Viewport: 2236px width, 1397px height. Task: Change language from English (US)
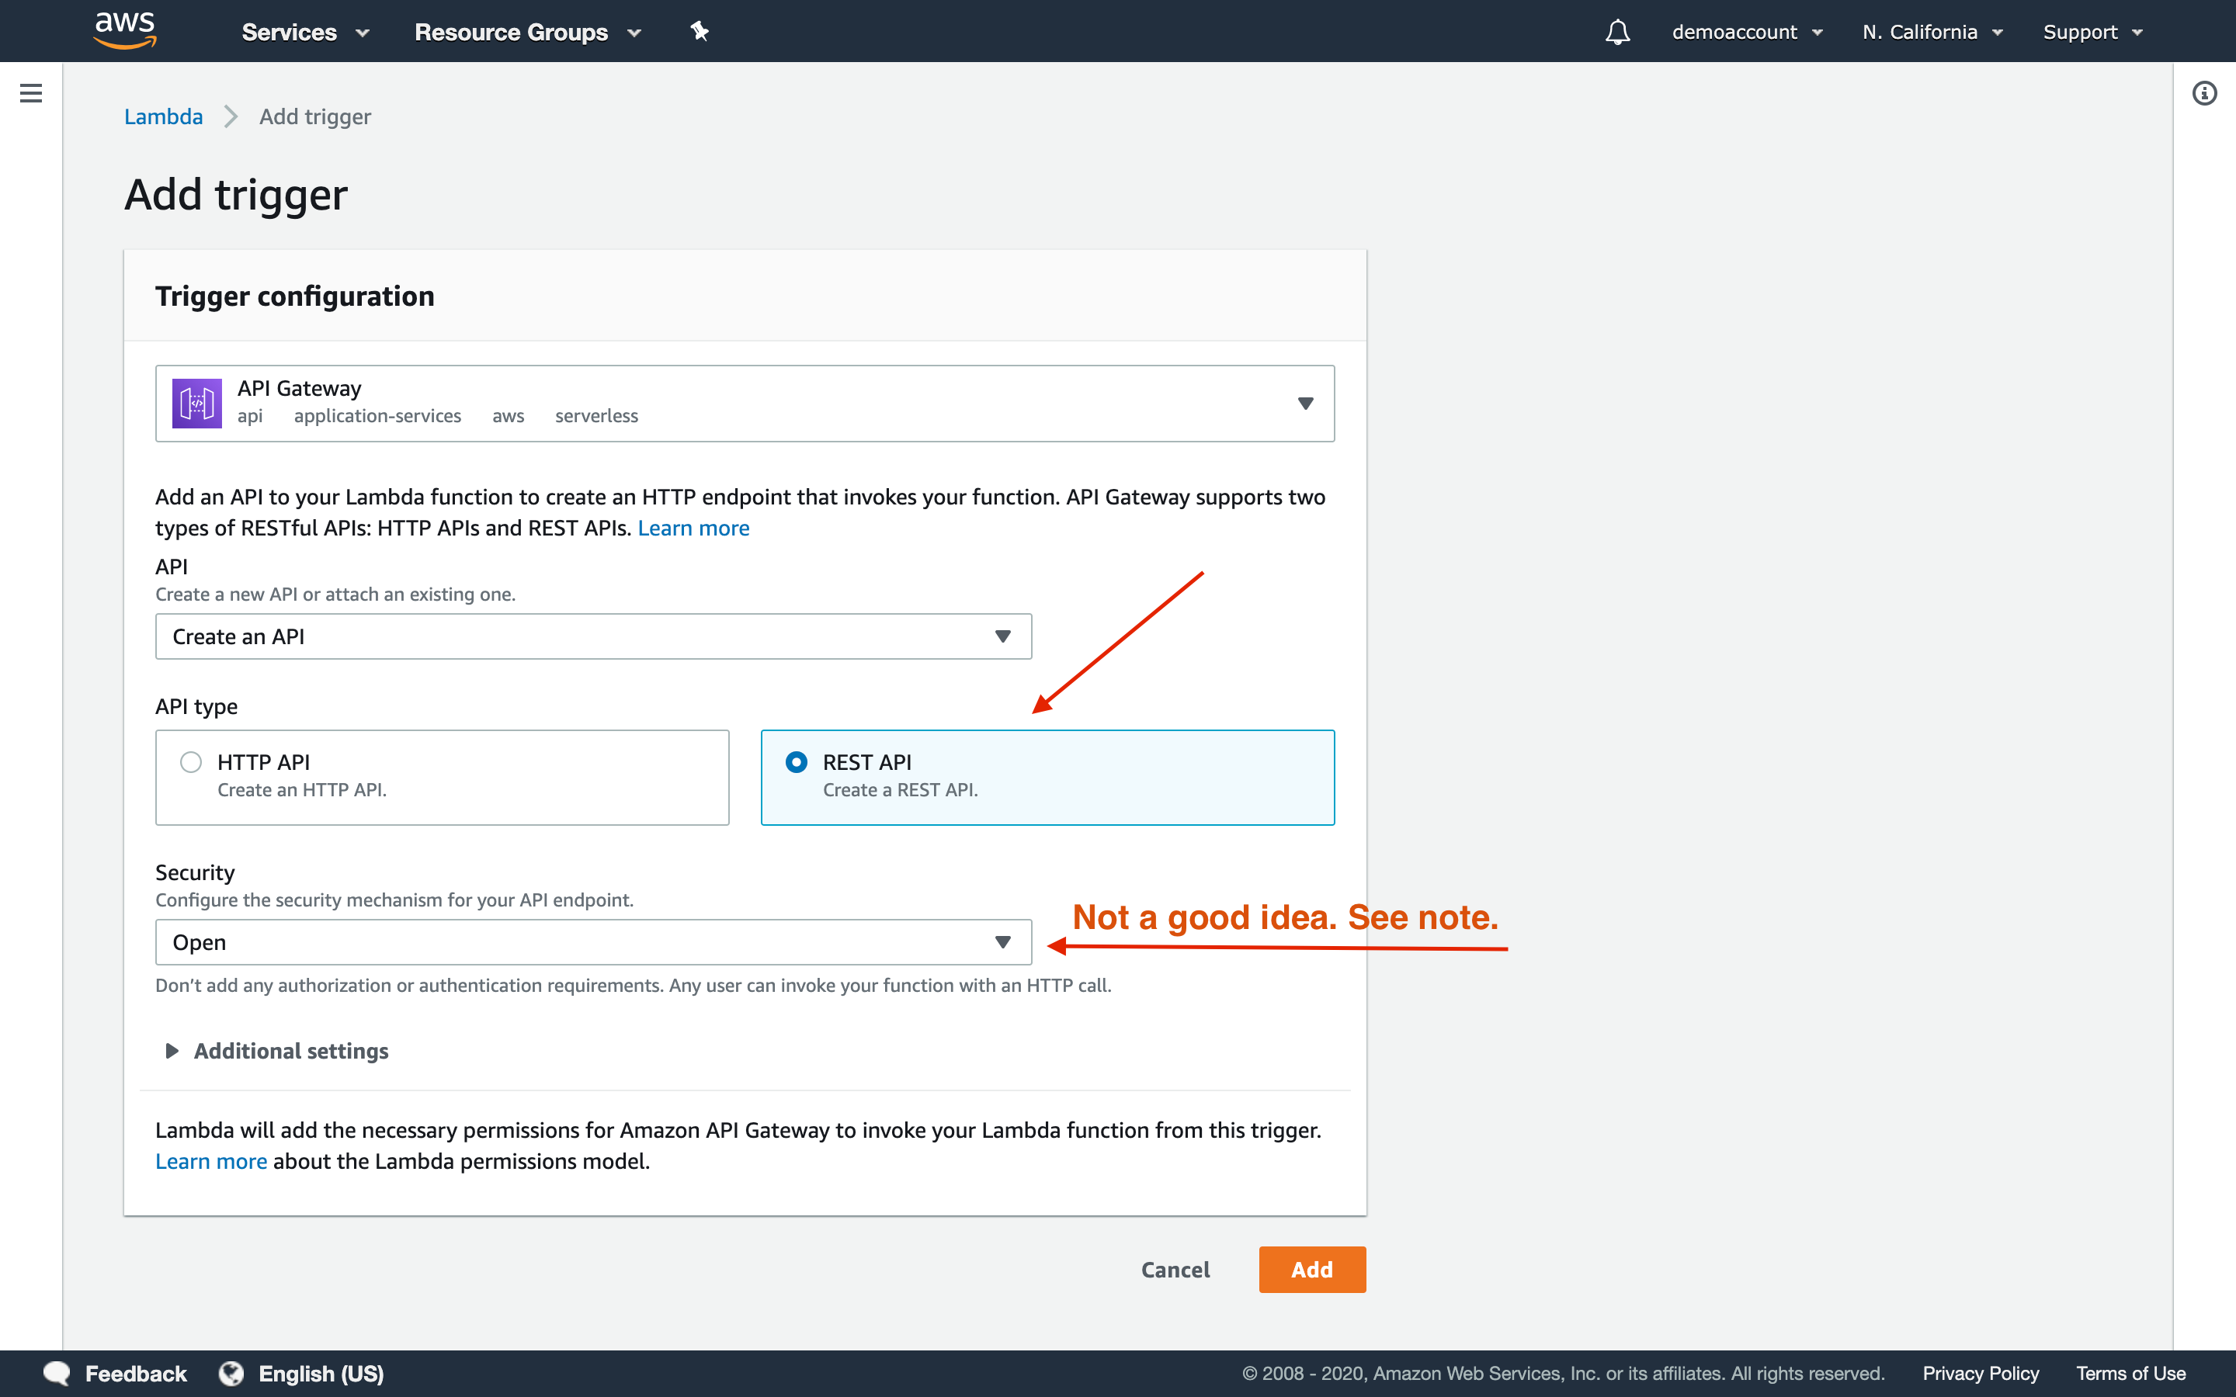321,1373
